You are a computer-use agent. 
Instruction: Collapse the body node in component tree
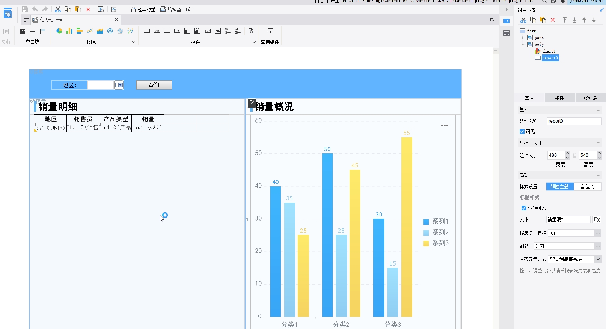523,44
